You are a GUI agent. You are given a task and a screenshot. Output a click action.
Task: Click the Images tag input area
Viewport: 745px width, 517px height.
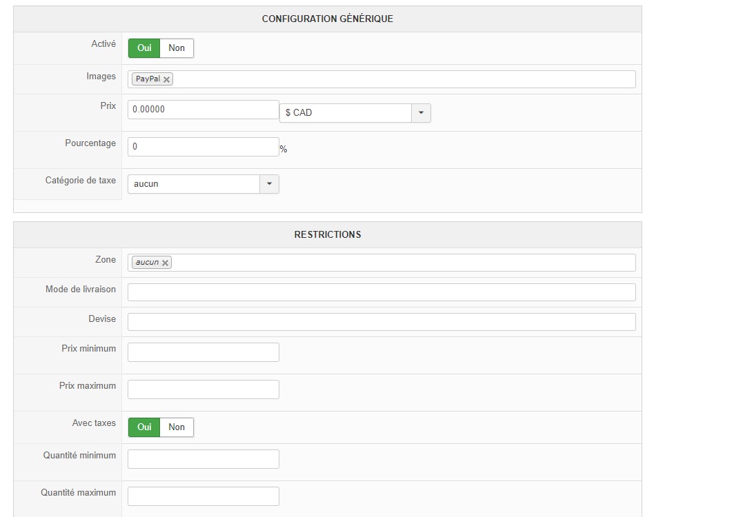tap(400, 79)
